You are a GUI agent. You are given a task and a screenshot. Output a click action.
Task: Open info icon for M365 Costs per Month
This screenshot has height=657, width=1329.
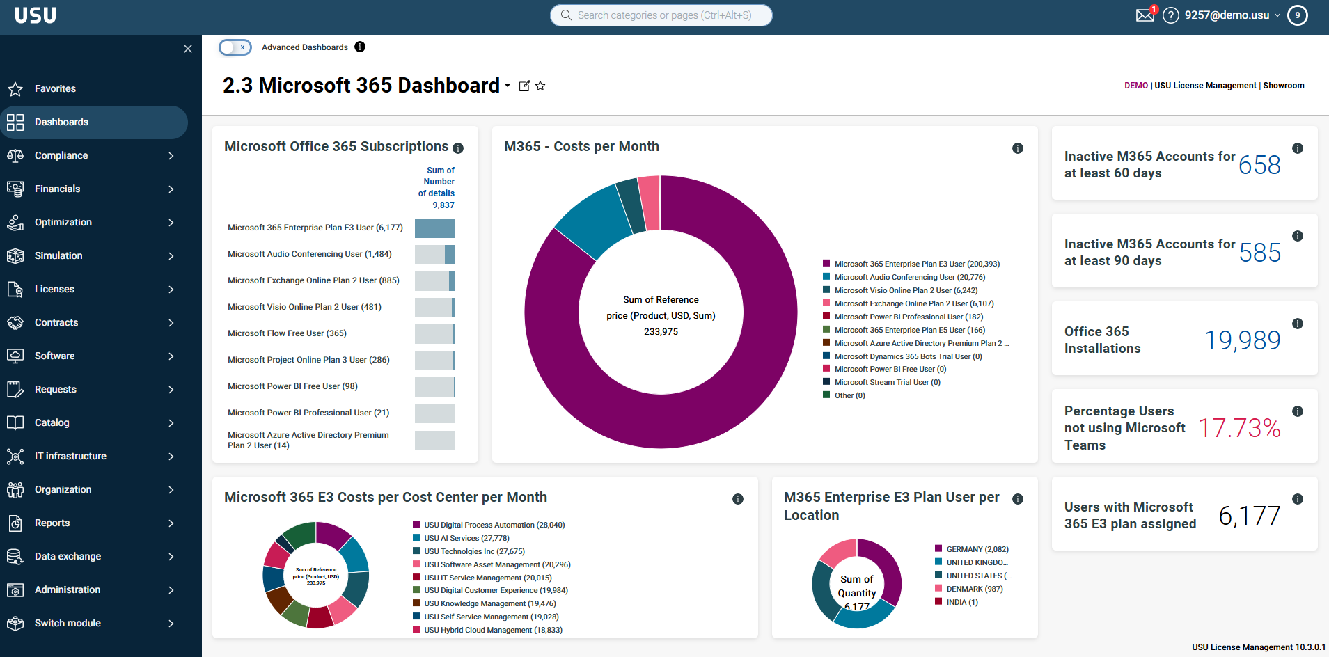(x=1018, y=148)
